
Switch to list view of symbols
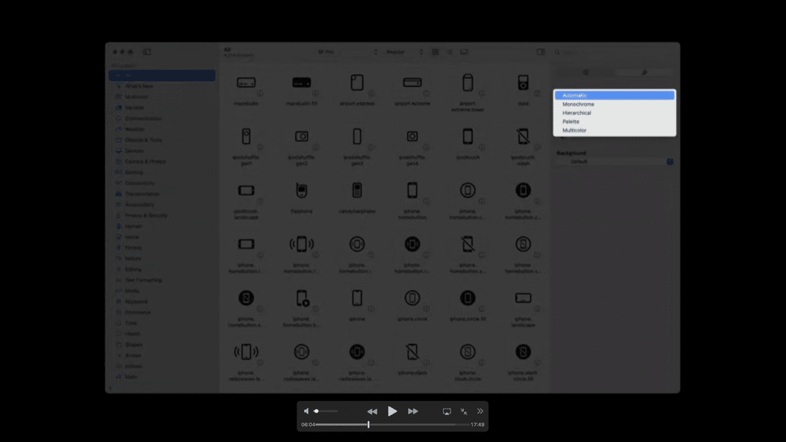click(449, 52)
